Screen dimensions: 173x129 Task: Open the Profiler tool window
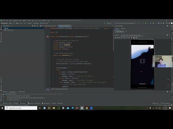tap(60, 103)
